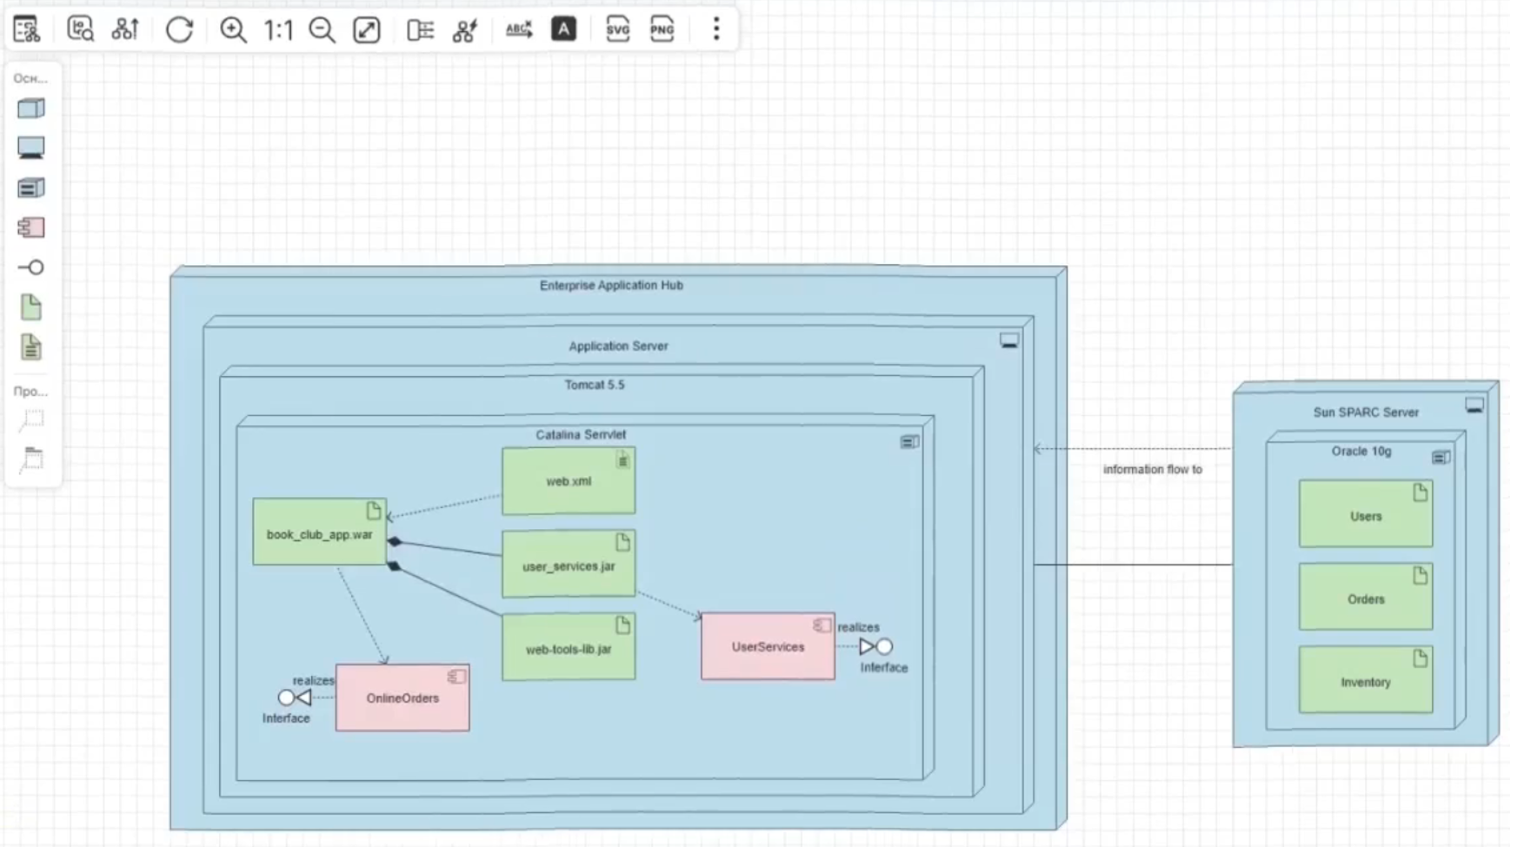Select the Inventory artifact in Oracle 10g

coord(1365,682)
